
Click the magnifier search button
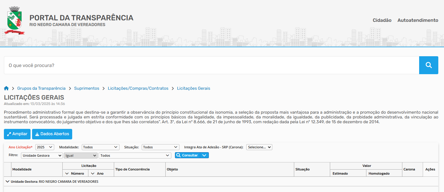(428, 65)
